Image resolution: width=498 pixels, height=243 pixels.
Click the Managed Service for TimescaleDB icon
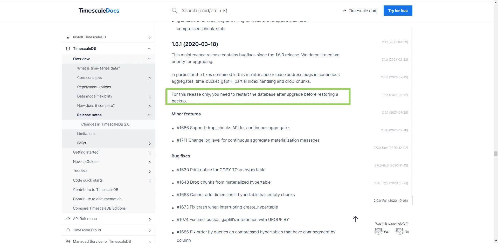pyautogui.click(x=68, y=241)
